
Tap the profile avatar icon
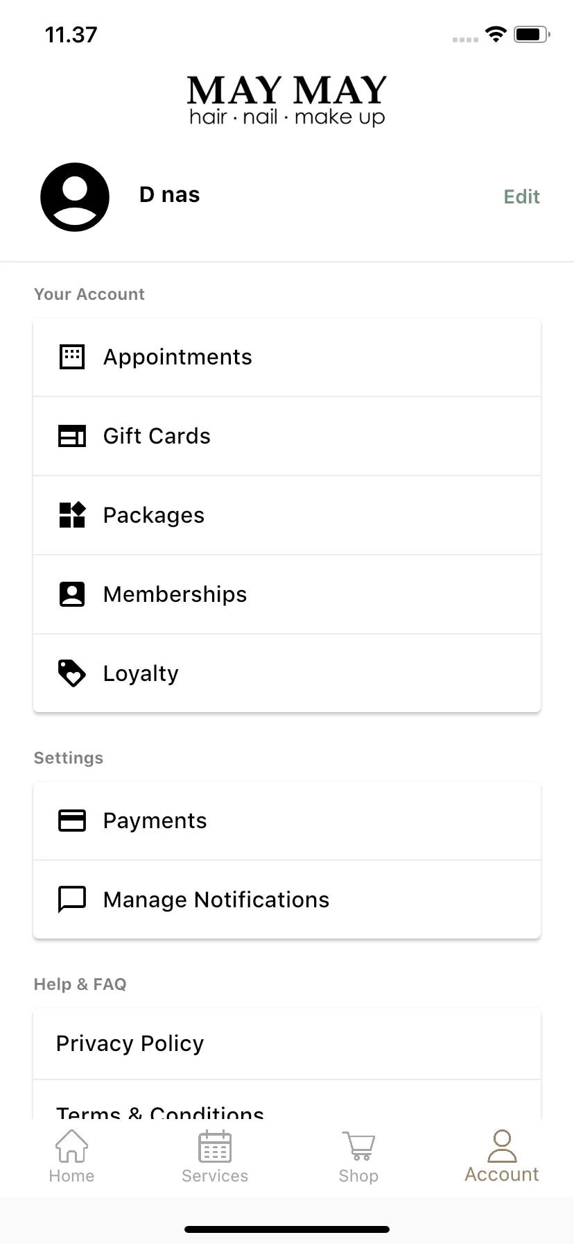coord(75,197)
